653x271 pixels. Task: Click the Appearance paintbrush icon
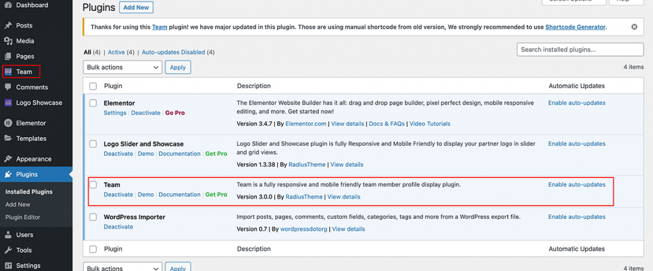tap(8, 159)
